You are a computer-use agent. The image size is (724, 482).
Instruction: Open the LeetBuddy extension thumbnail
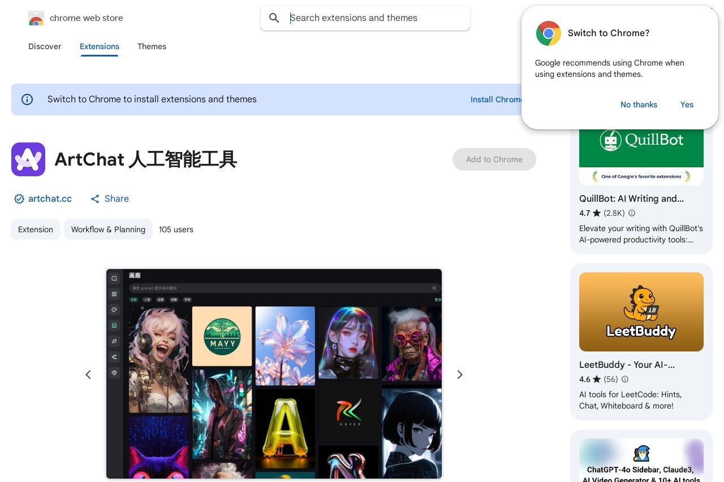[641, 312]
